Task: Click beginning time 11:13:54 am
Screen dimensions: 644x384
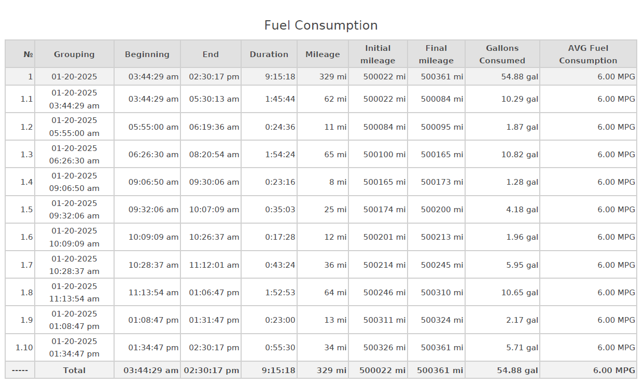Action: point(153,293)
